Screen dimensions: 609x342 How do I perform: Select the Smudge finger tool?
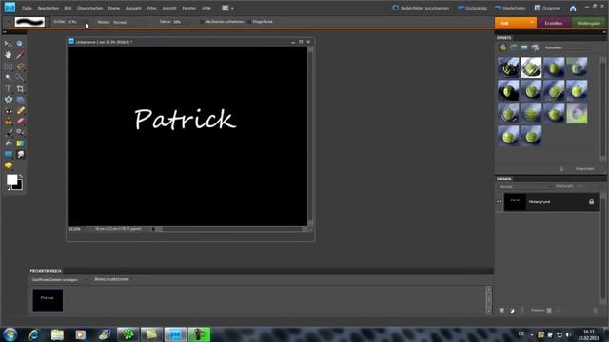pyautogui.click(x=20, y=154)
